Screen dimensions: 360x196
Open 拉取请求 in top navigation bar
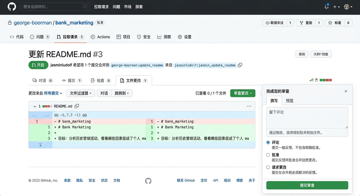[101, 7]
